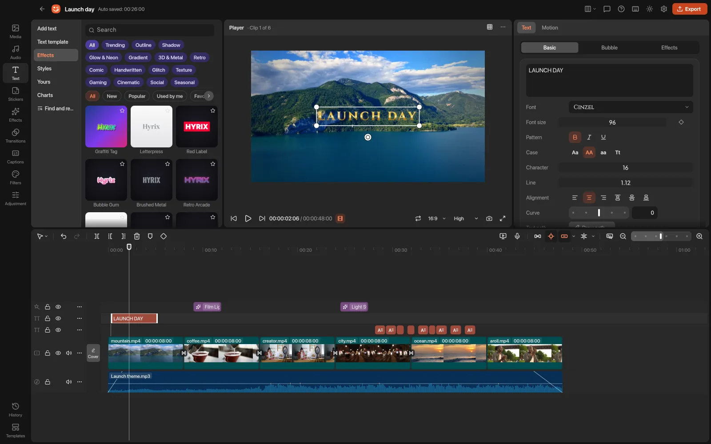Zoom in on the timeline
Viewport: 711px width, 444px height.
[x=699, y=236]
